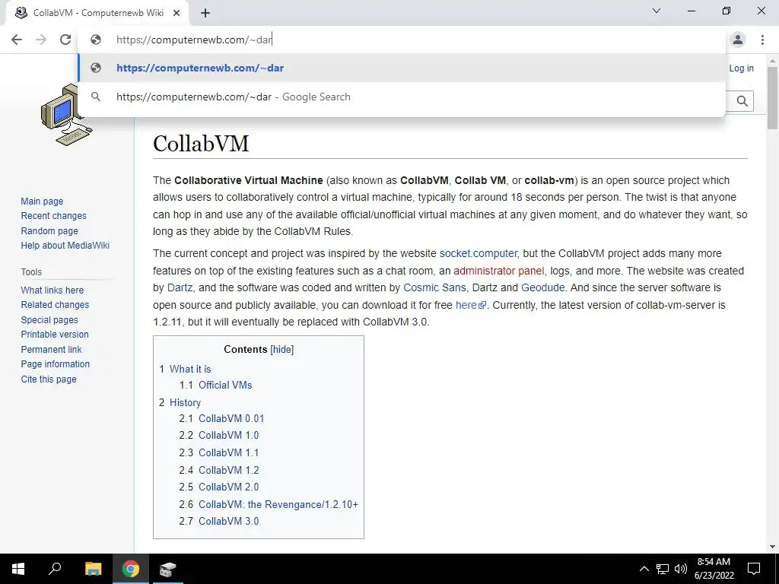The height and width of the screenshot is (584, 779).
Task: Open a new tab with the plus icon
Action: pyautogui.click(x=205, y=13)
